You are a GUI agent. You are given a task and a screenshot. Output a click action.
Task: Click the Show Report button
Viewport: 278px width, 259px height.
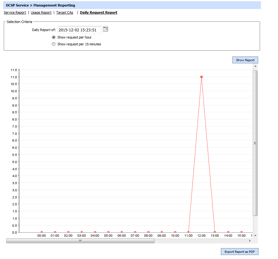tap(245, 60)
